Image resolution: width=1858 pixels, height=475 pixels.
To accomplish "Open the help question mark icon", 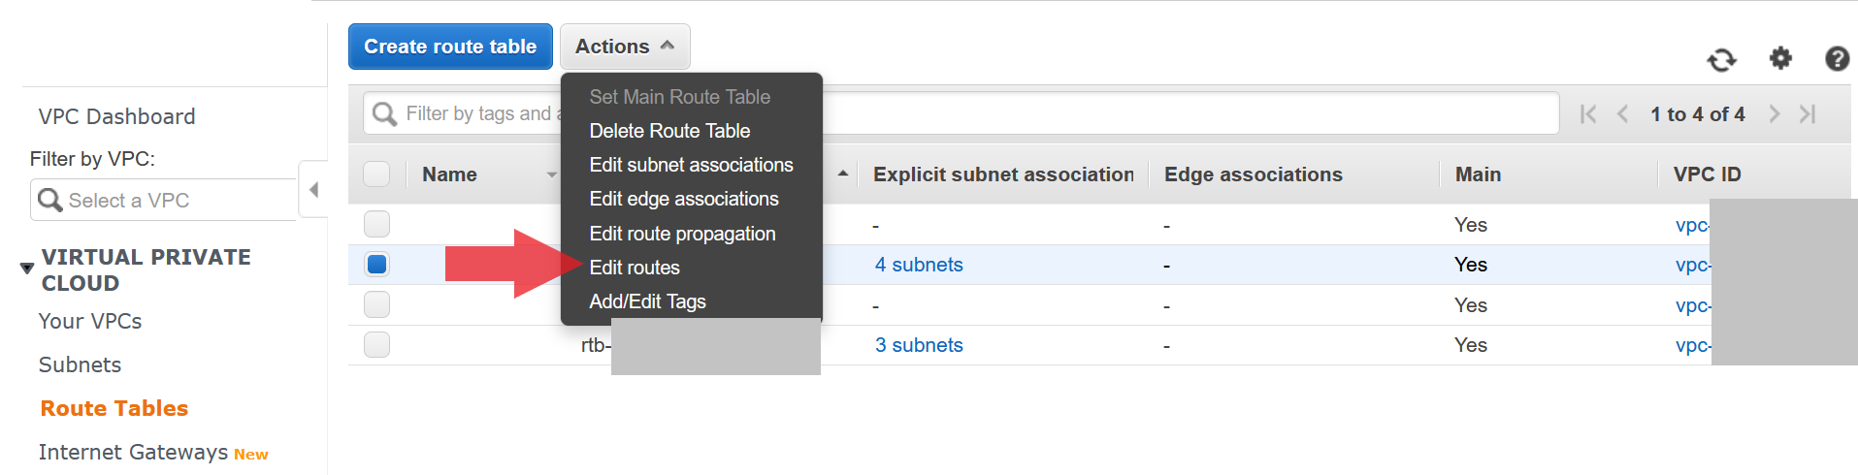I will 1837,59.
